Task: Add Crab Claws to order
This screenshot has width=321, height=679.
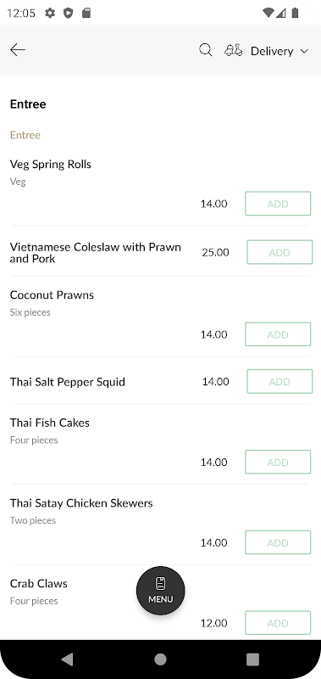Action: pyautogui.click(x=278, y=623)
